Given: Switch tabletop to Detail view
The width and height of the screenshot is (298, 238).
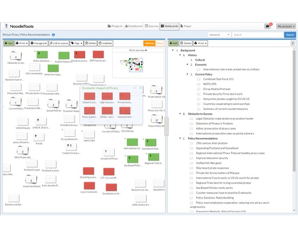Looking at the screenshot, I should pyautogui.click(x=160, y=43).
